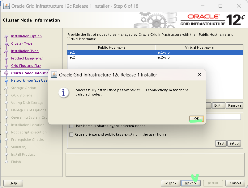248x188 pixels.
Task: Close the main installer window
Action: click(x=239, y=6)
